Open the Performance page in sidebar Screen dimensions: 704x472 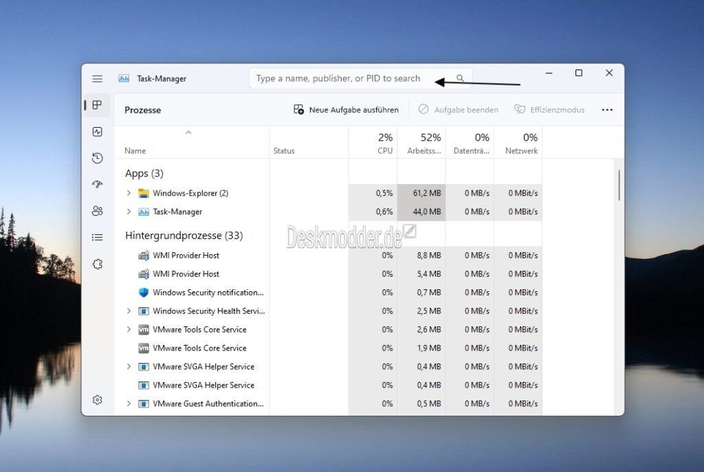[x=98, y=132]
